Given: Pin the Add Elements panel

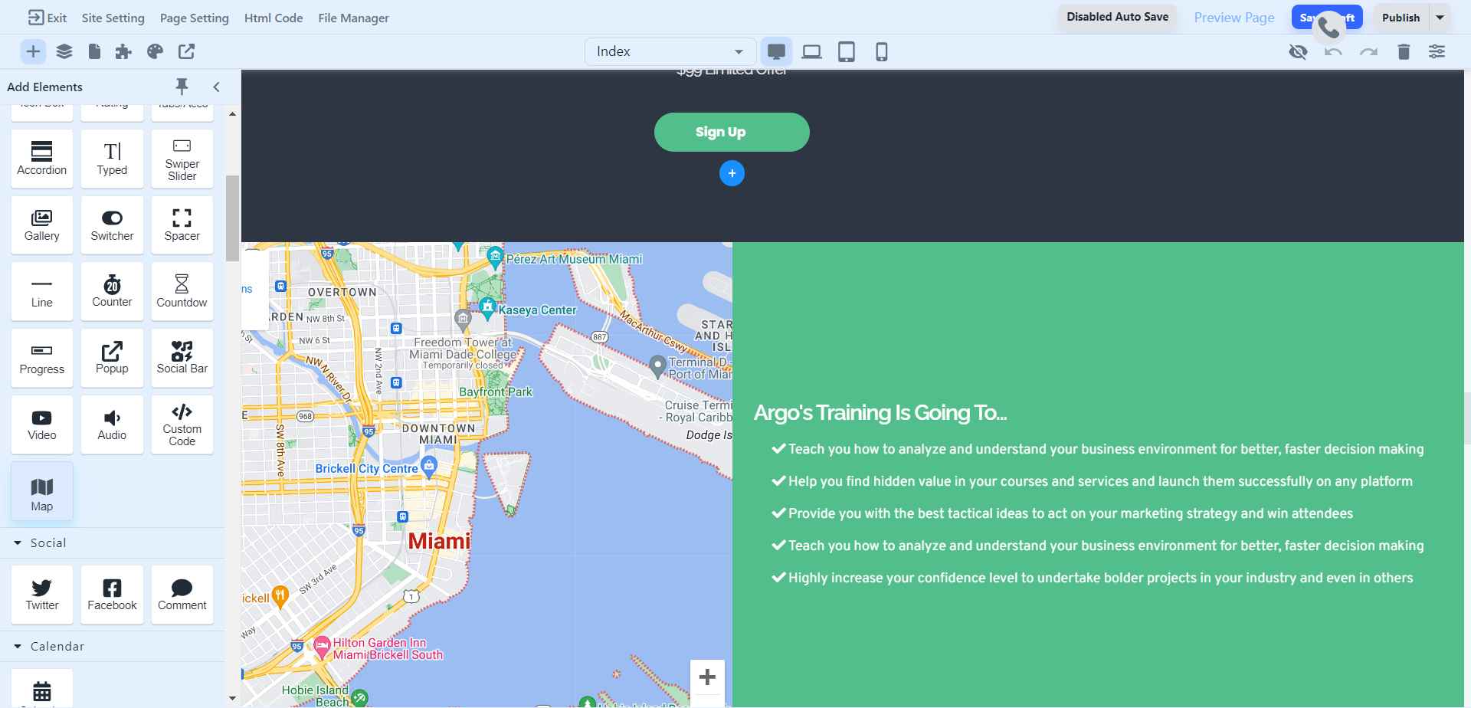Looking at the screenshot, I should (182, 86).
